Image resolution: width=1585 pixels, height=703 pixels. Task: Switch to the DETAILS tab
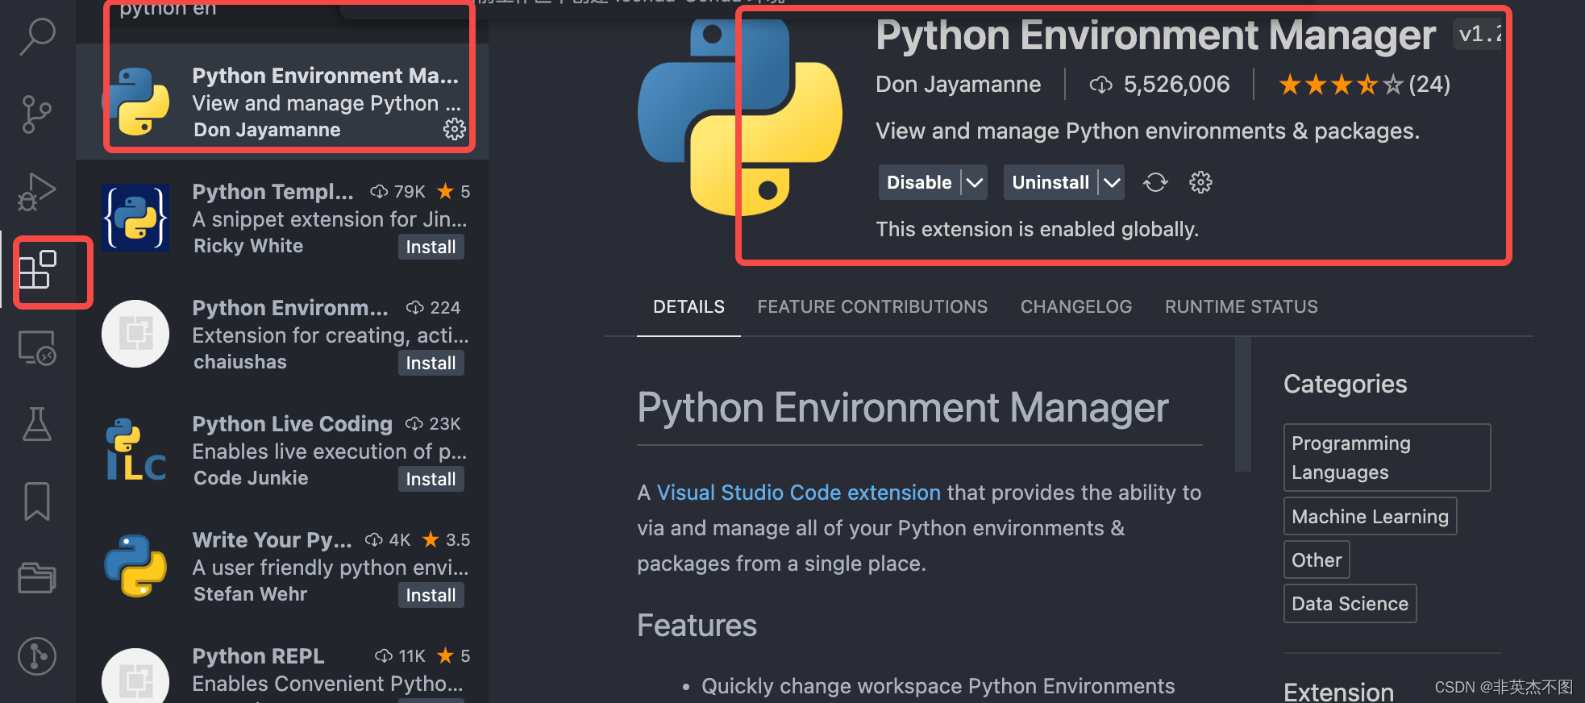tap(688, 307)
